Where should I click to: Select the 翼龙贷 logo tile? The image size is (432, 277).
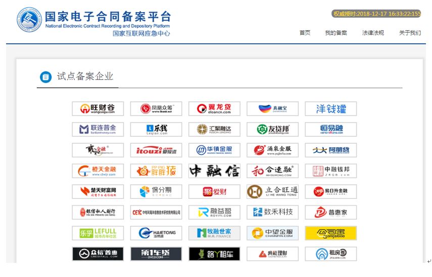214,108
